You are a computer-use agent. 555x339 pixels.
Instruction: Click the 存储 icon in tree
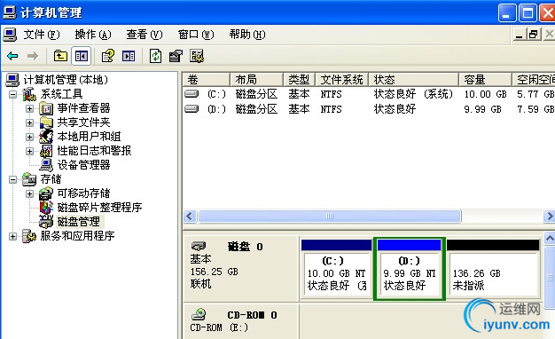pos(29,179)
